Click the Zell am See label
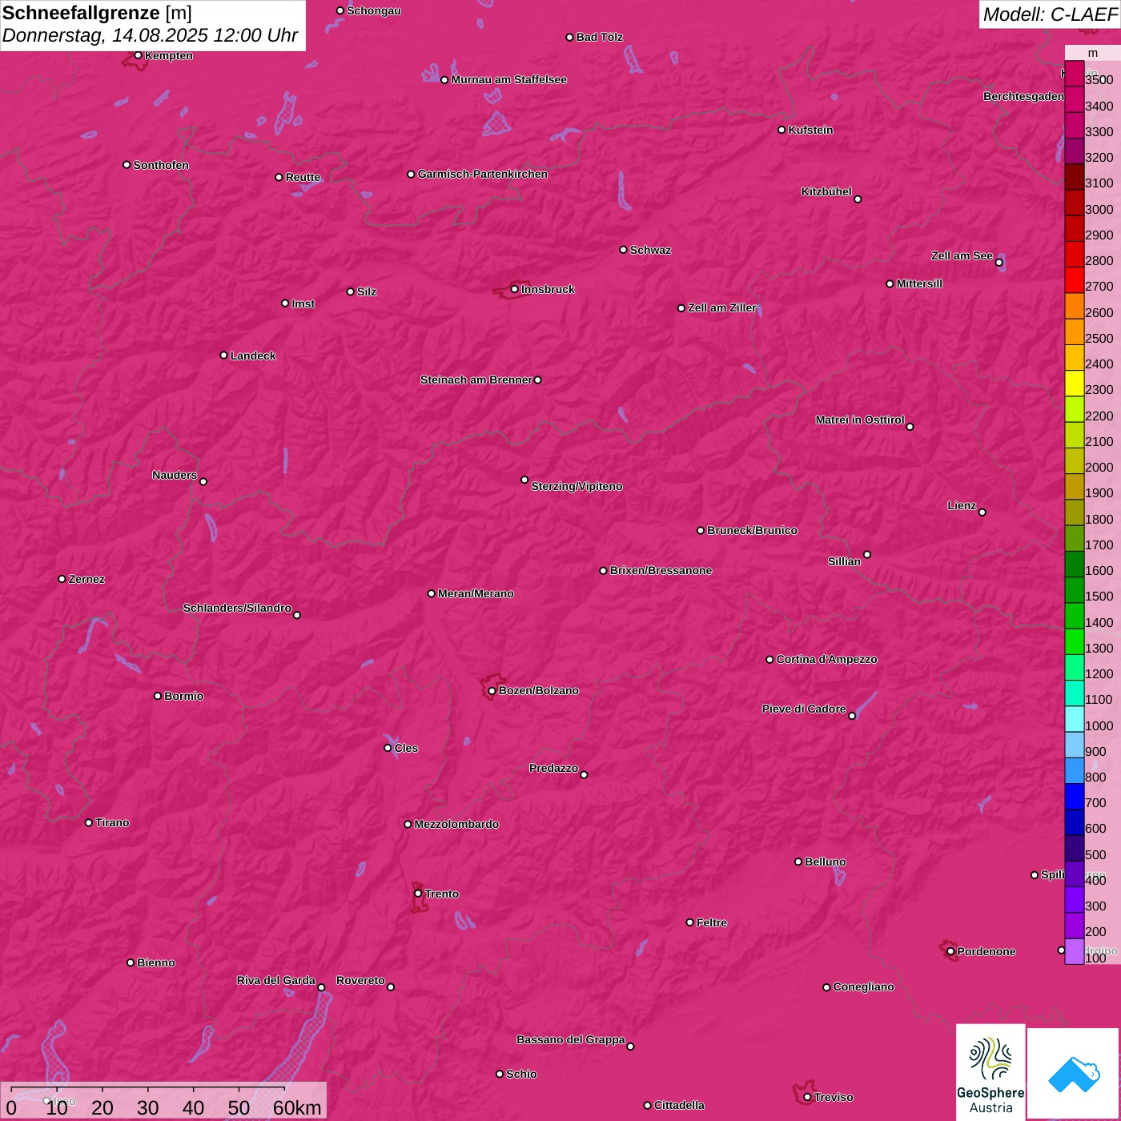The image size is (1121, 1121). [962, 255]
